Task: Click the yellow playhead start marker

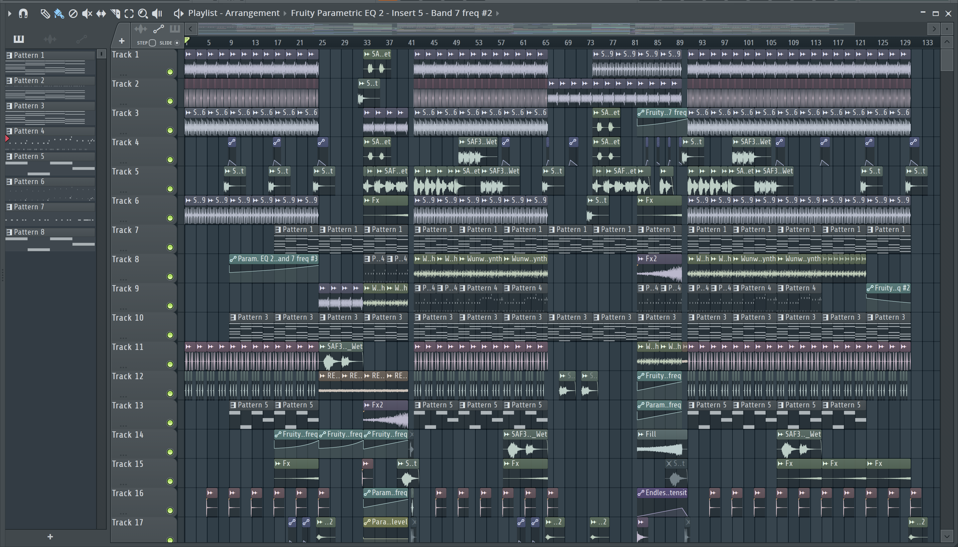Action: (x=187, y=41)
